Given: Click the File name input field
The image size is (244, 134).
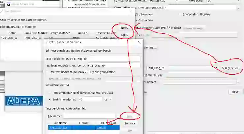Looking at the screenshot, I should click(x=89, y=116).
